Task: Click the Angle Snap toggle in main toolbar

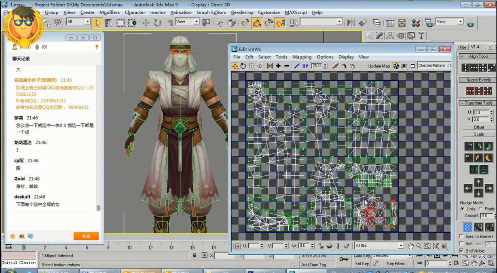Action: (x=257, y=23)
